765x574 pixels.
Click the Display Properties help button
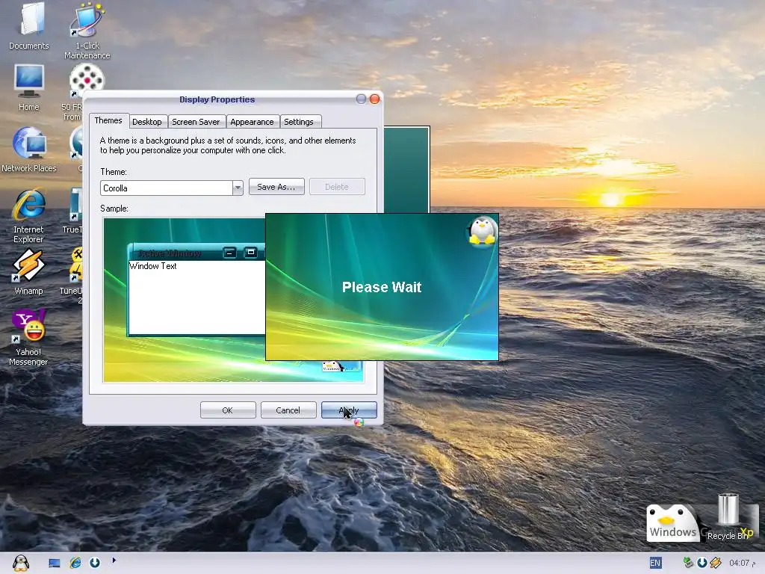coord(361,99)
